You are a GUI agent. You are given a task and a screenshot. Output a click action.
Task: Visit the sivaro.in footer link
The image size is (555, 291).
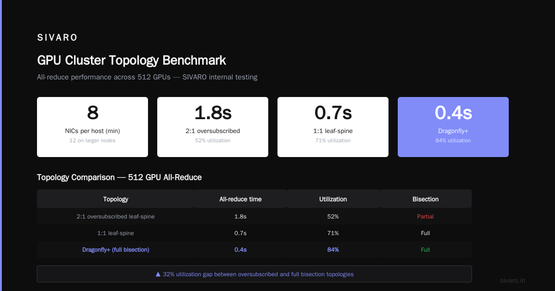click(x=513, y=280)
